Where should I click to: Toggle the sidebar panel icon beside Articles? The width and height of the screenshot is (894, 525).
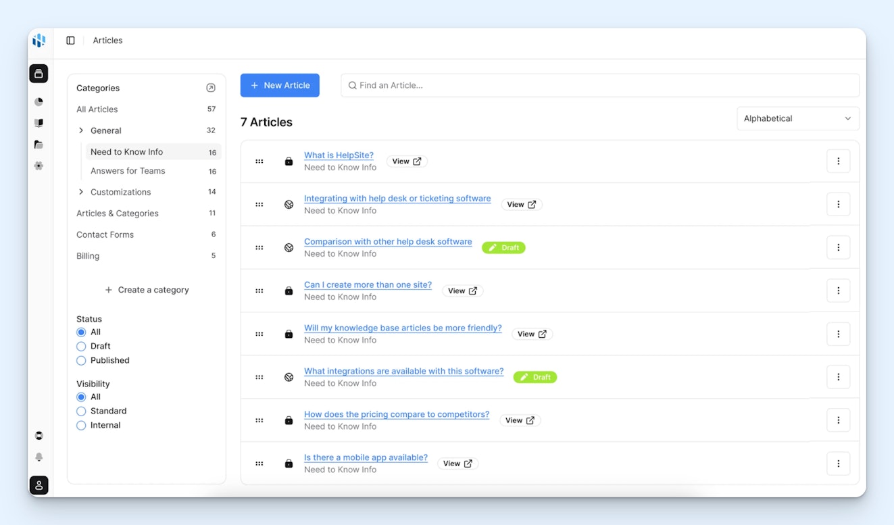pos(70,41)
